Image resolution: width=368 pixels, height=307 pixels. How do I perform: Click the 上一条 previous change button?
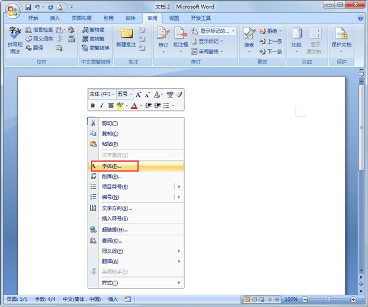[270, 41]
